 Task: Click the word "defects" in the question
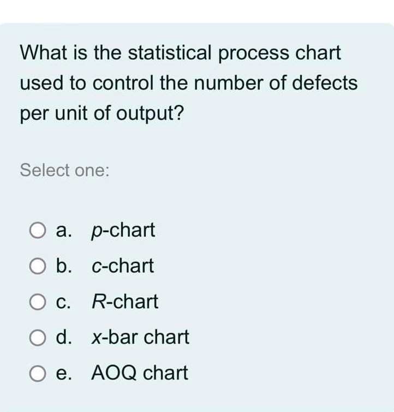[325, 83]
